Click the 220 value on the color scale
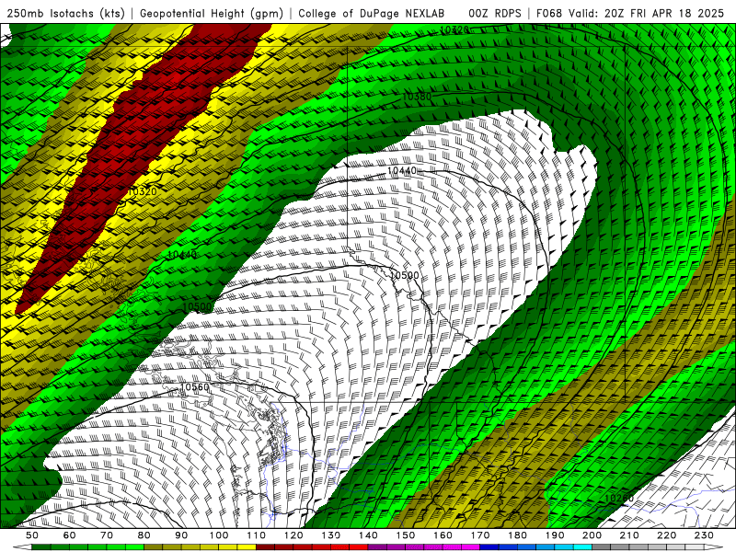736x552 pixels. click(666, 535)
